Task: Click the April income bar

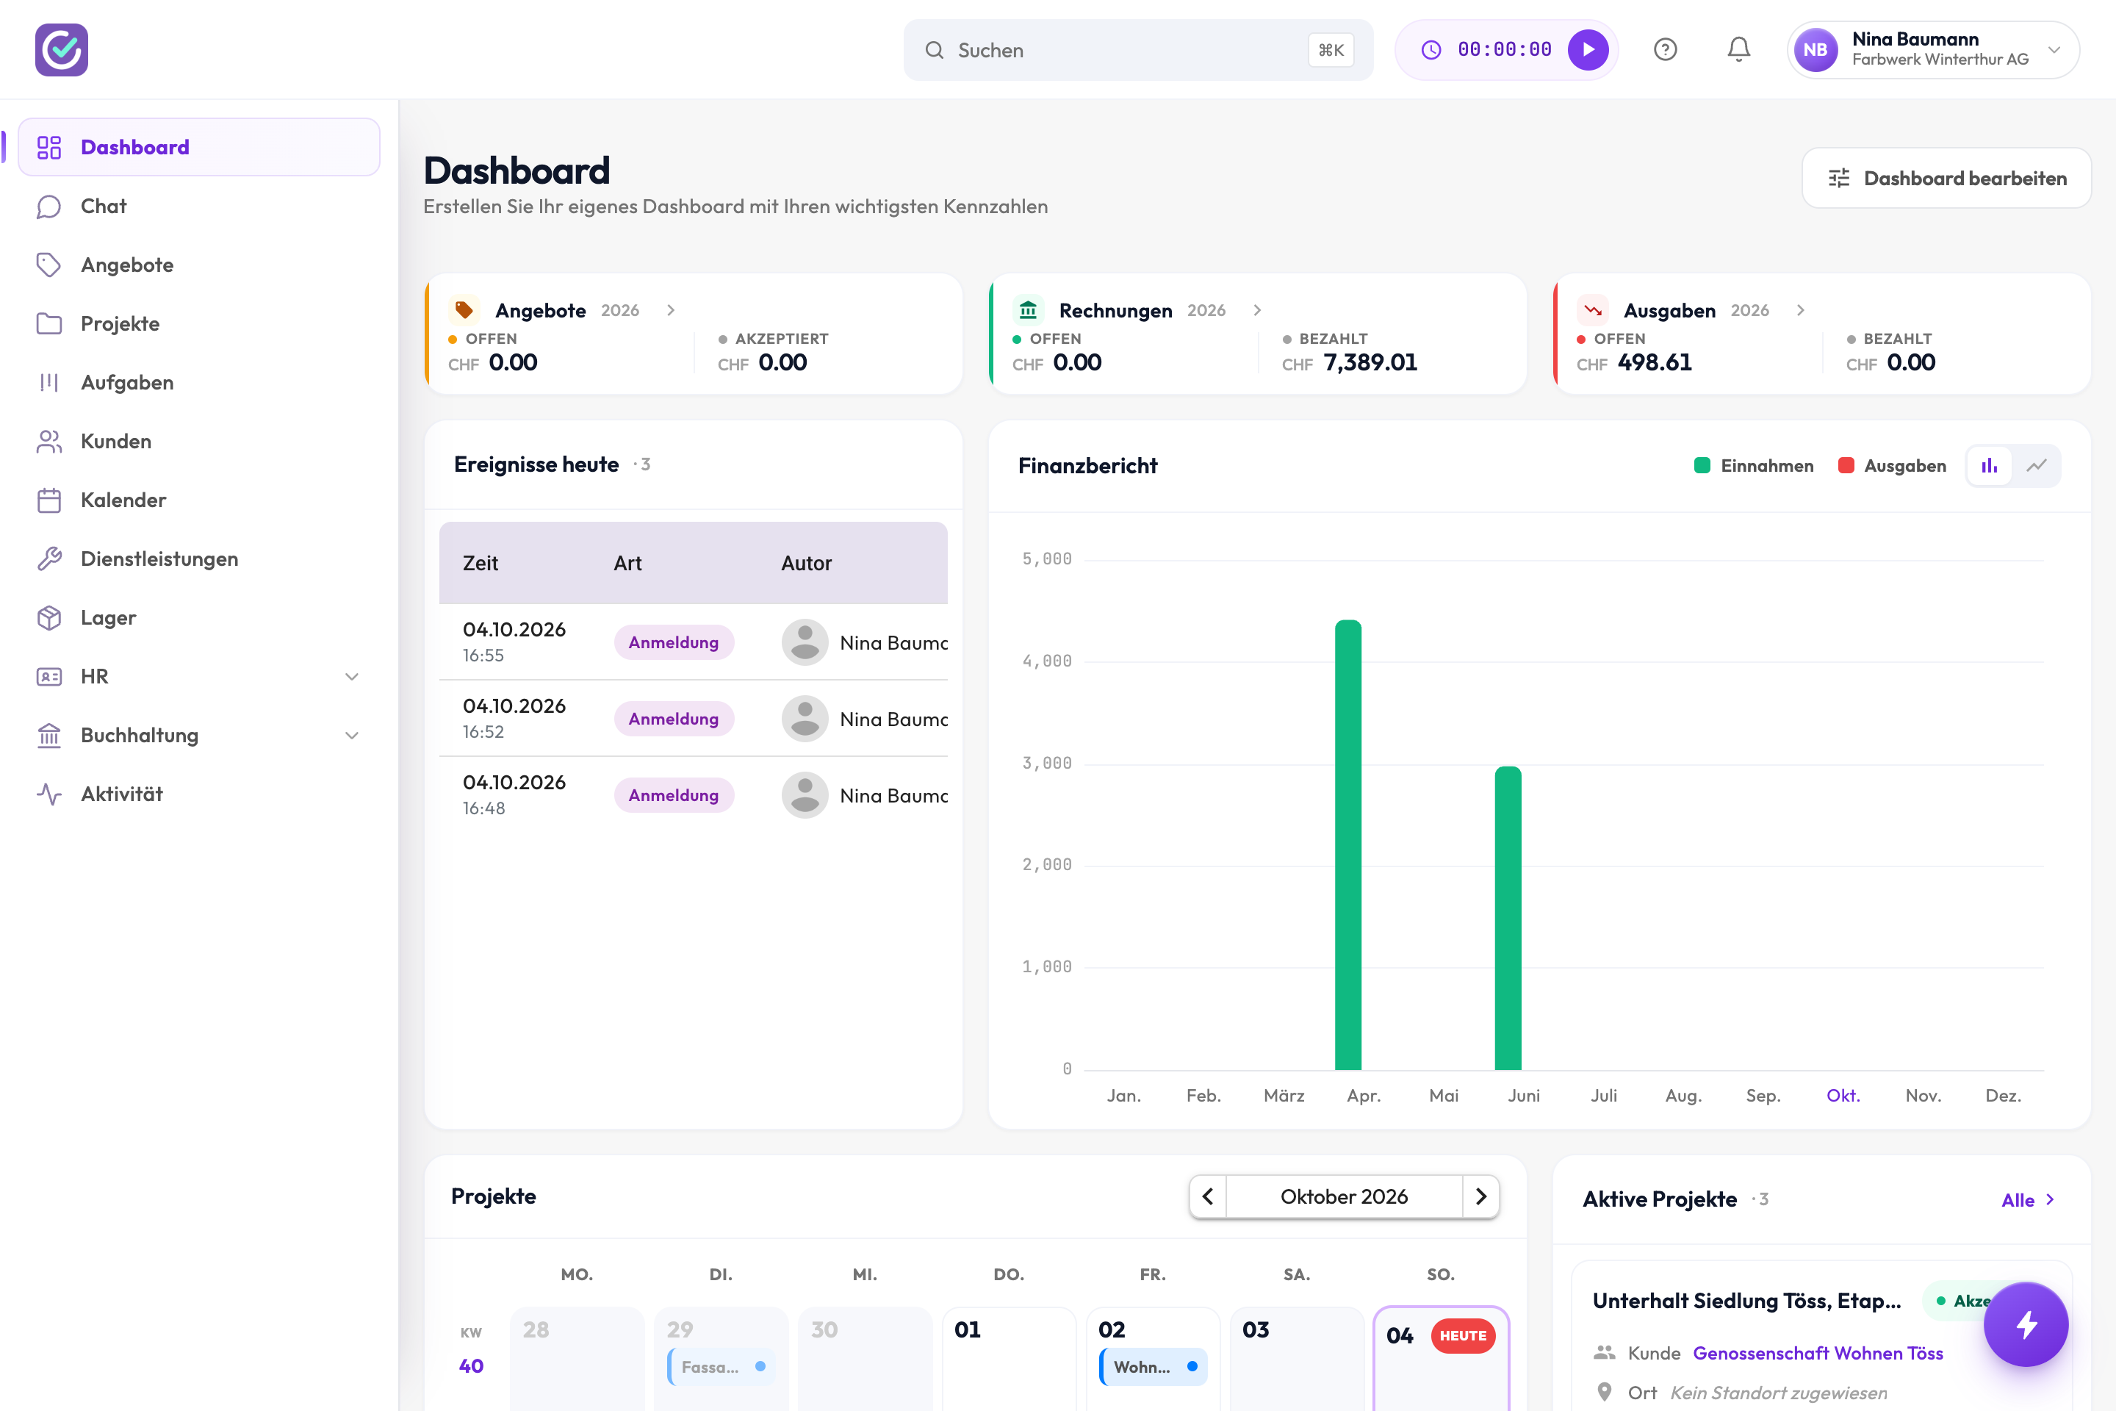Action: (x=1347, y=844)
